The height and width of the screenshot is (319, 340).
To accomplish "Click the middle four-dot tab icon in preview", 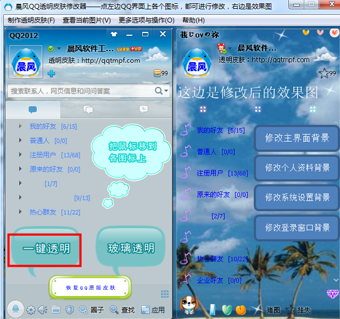I will point(258,109).
